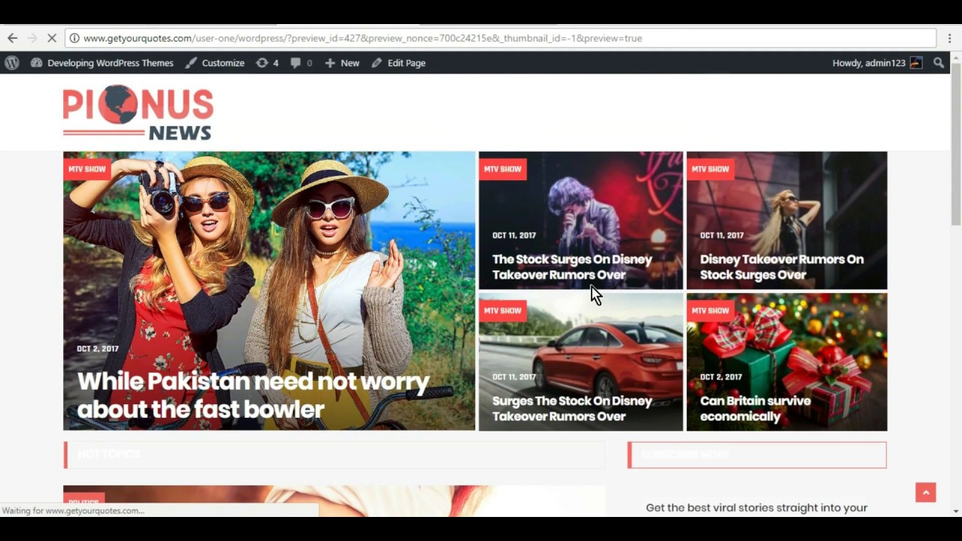Click the scrollbar up arrow
The image size is (962, 541).
click(956, 59)
